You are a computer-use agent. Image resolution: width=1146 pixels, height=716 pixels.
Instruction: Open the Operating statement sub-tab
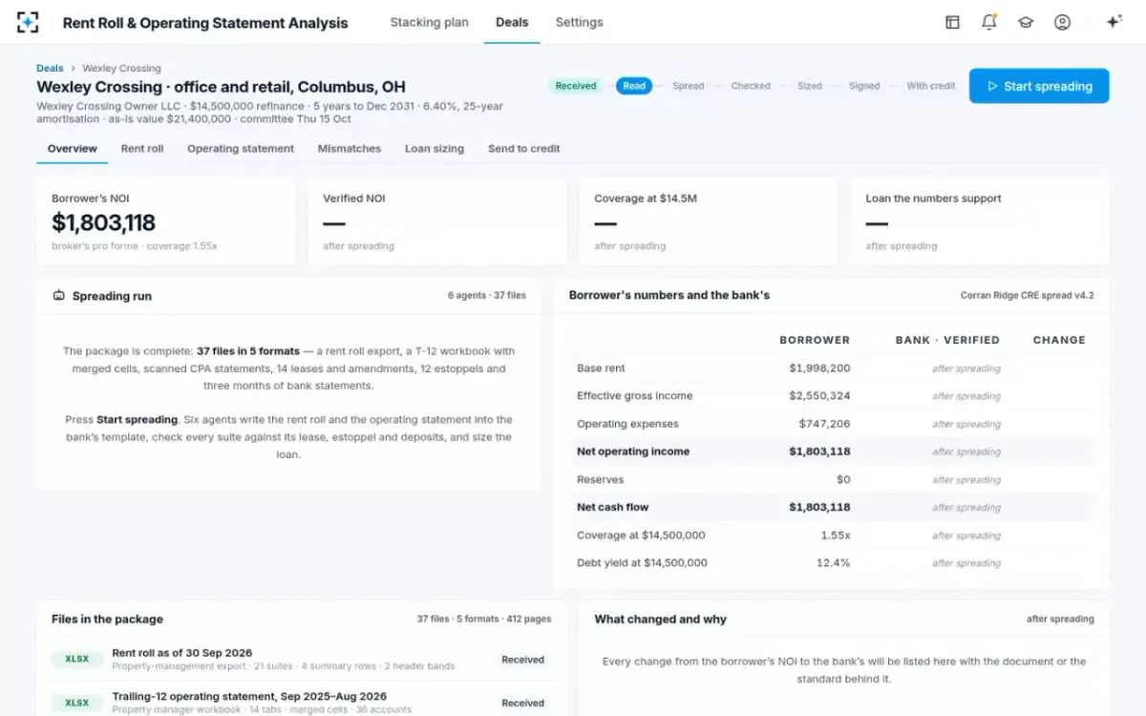[x=241, y=149]
